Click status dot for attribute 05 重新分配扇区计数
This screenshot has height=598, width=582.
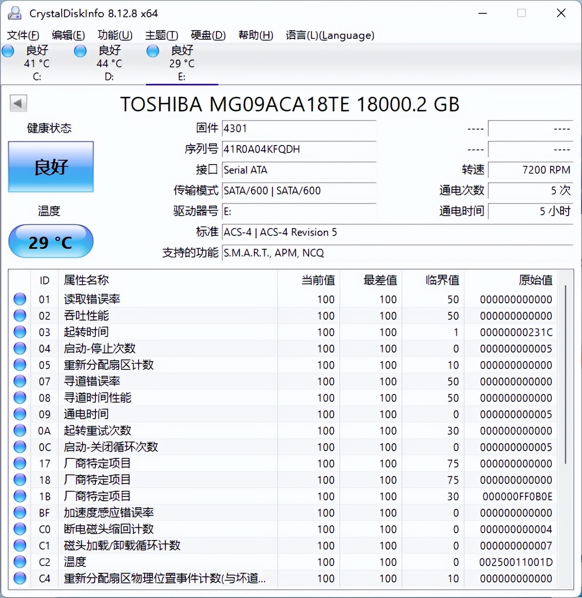tap(20, 365)
